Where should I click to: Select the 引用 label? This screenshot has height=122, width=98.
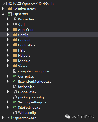21,24
